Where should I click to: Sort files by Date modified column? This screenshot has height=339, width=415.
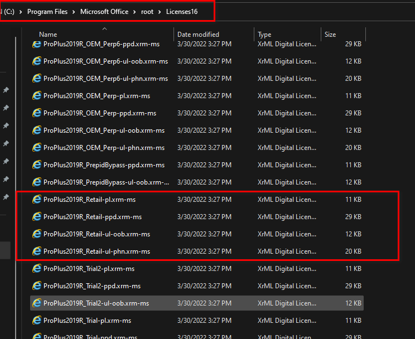198,35
